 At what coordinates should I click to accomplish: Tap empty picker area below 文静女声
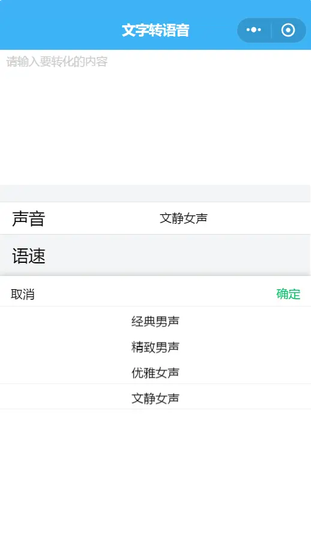(155, 479)
